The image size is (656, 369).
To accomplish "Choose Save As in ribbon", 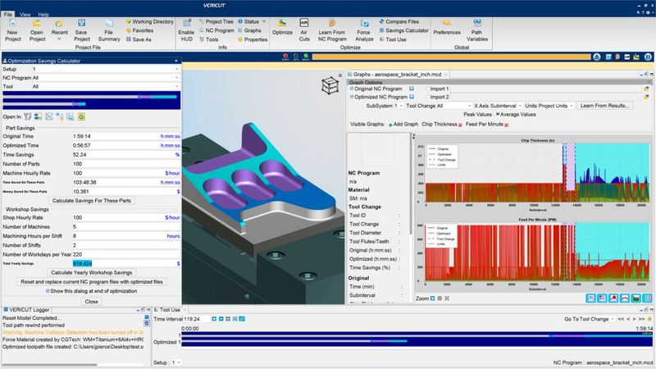I will (139, 39).
